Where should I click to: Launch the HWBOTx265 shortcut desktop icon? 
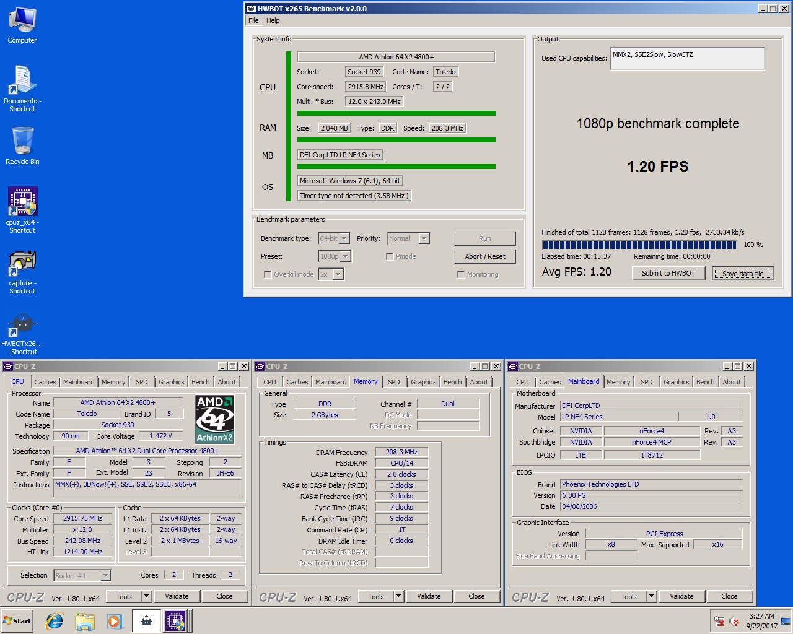(x=22, y=333)
